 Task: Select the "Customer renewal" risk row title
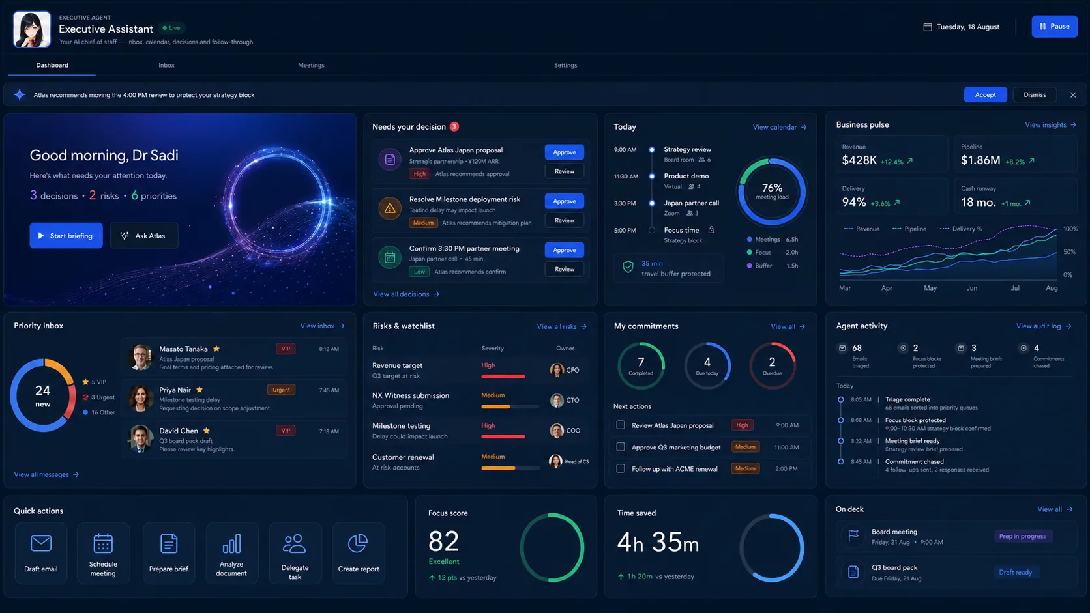click(403, 457)
